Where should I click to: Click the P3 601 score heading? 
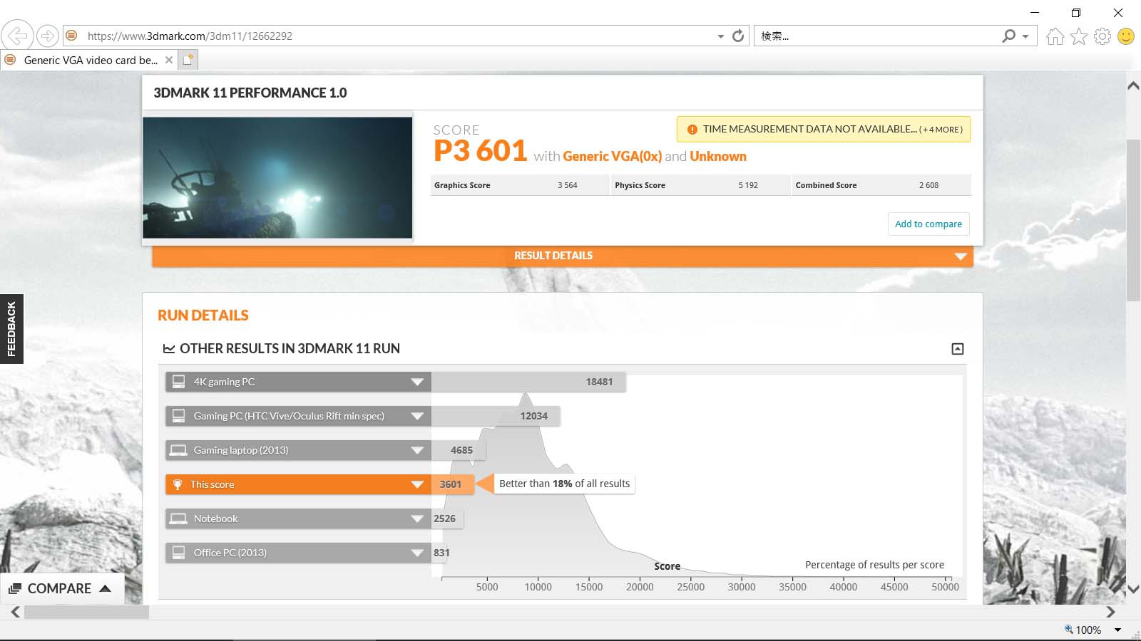point(480,151)
